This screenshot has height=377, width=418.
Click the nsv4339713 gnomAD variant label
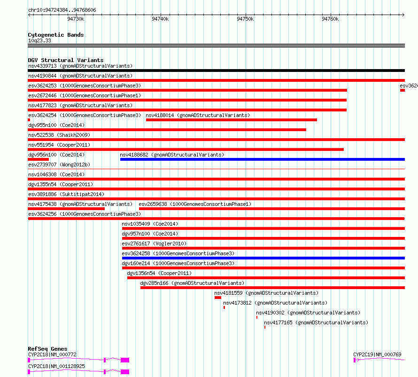point(80,66)
